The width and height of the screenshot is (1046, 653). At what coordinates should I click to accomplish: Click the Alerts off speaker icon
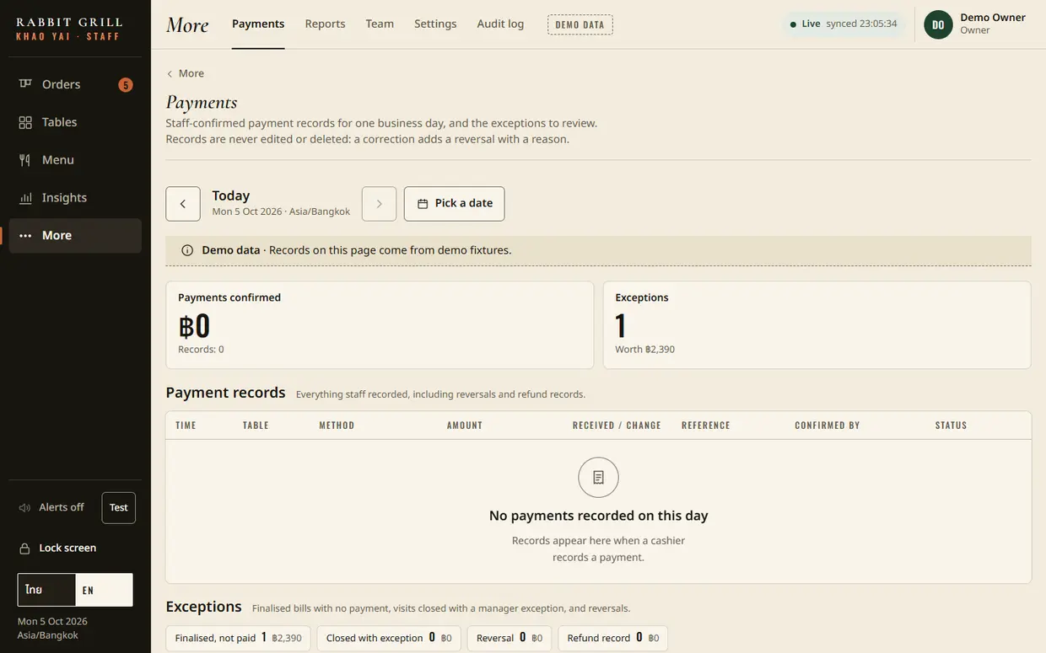click(x=24, y=507)
